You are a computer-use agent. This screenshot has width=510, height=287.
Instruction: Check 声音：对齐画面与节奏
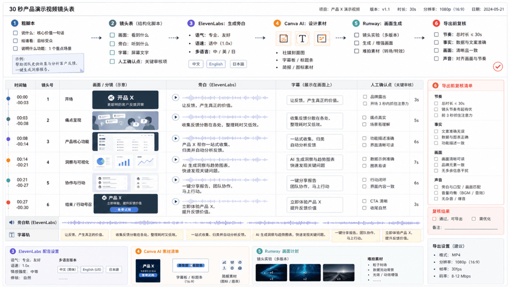click(436, 59)
